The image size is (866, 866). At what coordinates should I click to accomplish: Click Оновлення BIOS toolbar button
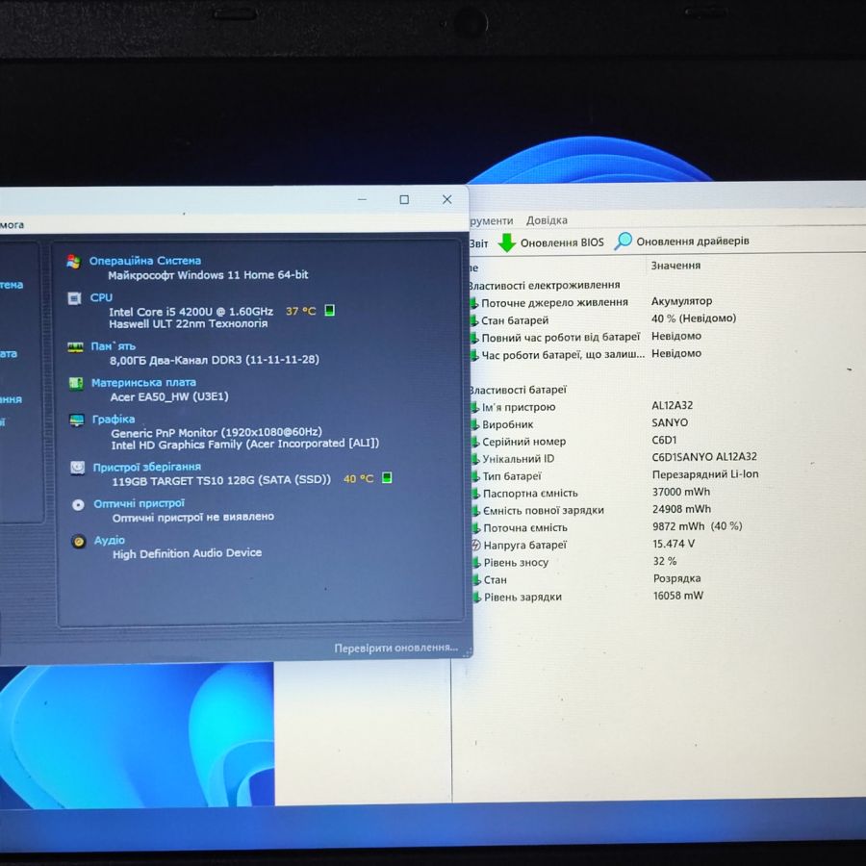pyautogui.click(x=550, y=242)
